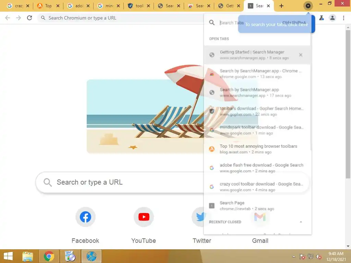Open a new tab with plus button
Screen dimensions: 351x263
281,6
